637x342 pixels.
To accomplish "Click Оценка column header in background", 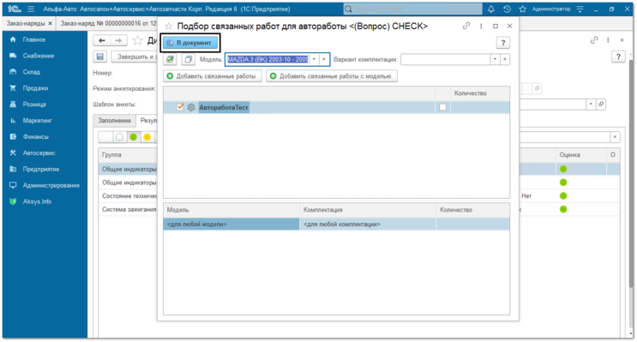I will (581, 155).
